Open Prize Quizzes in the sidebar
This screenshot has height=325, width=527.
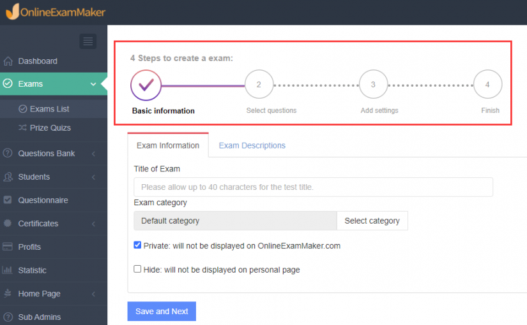point(50,127)
